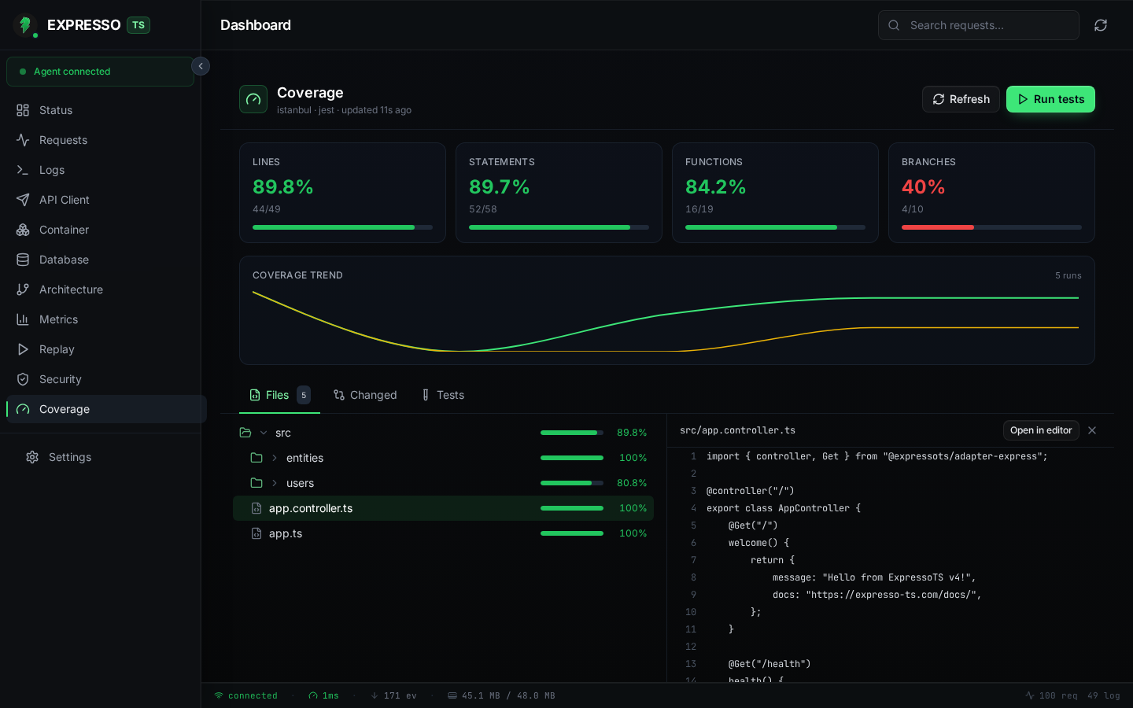Expand the users folder chevron
Screen dimensions: 1133x708
point(275,483)
